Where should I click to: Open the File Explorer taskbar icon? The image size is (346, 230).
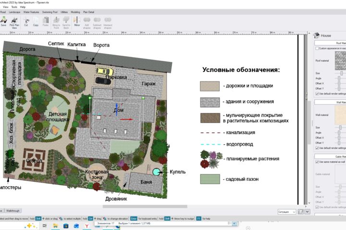[x=55, y=226]
